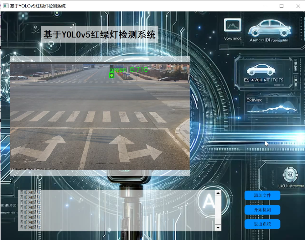This screenshot has width=305, height=240.
Task: Close the detection system window
Action: (x=298, y=6)
